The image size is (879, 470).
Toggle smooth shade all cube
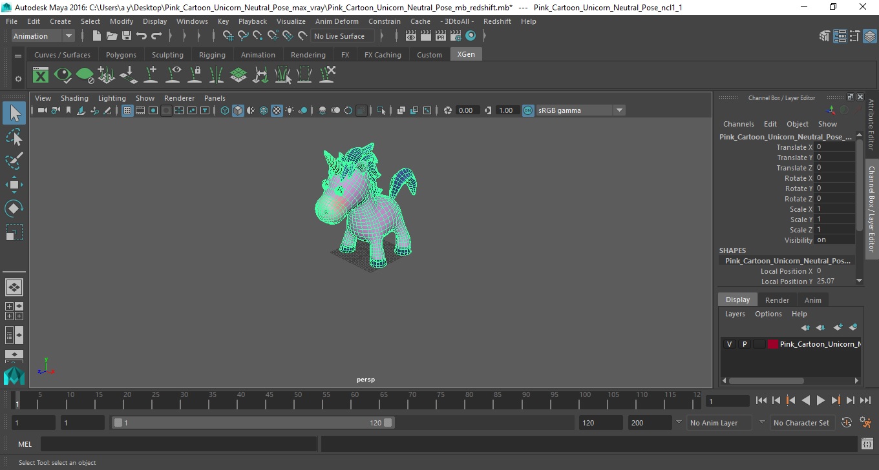click(x=238, y=110)
